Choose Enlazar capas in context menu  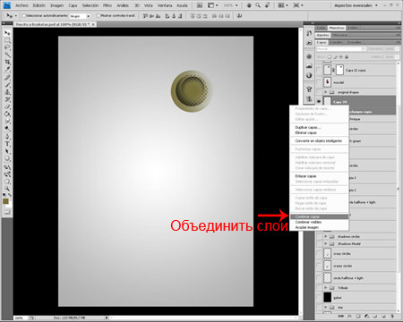319,176
